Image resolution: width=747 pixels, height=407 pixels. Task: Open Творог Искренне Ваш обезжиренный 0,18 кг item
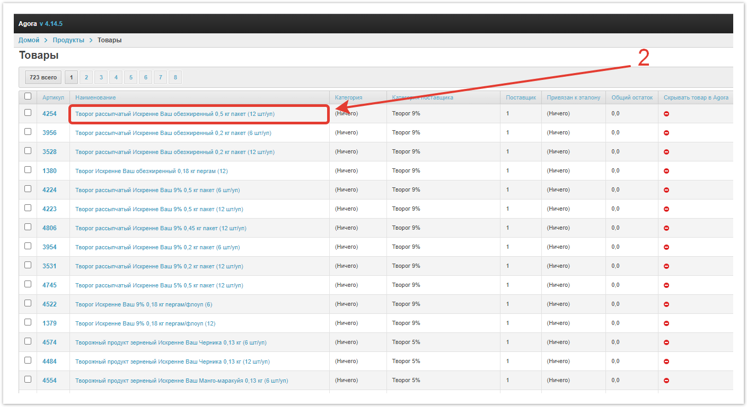click(x=151, y=171)
